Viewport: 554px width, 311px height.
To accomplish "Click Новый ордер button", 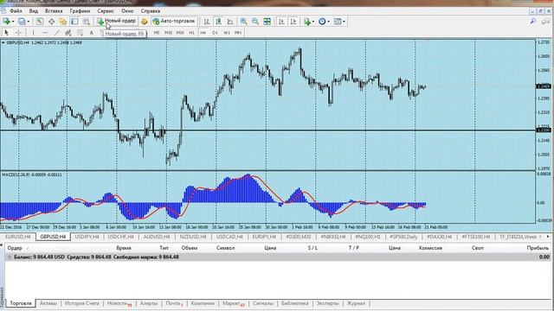I will (117, 22).
